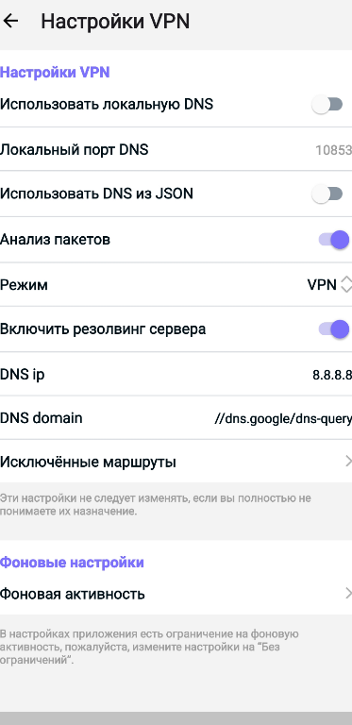352x725 pixels.
Task: Click the chevron beside Фоновая активность
Action: 348,593
